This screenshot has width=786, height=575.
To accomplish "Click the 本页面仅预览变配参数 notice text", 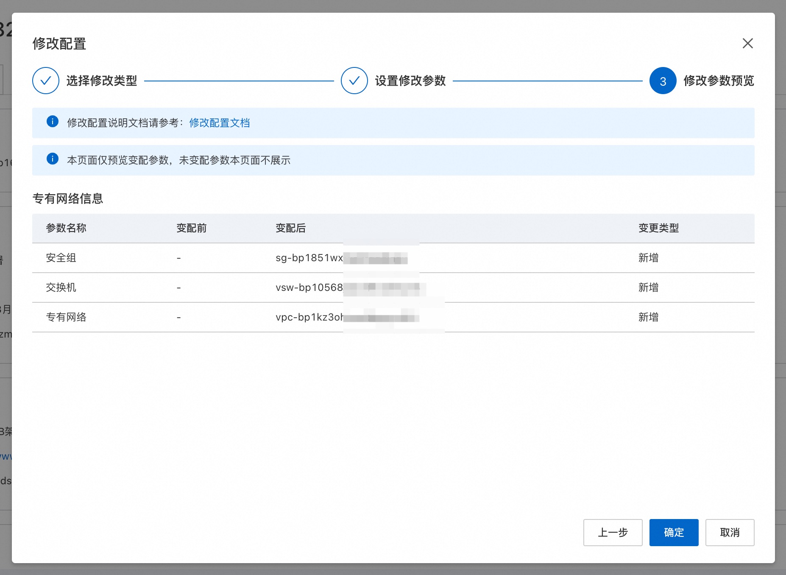I will 178,160.
